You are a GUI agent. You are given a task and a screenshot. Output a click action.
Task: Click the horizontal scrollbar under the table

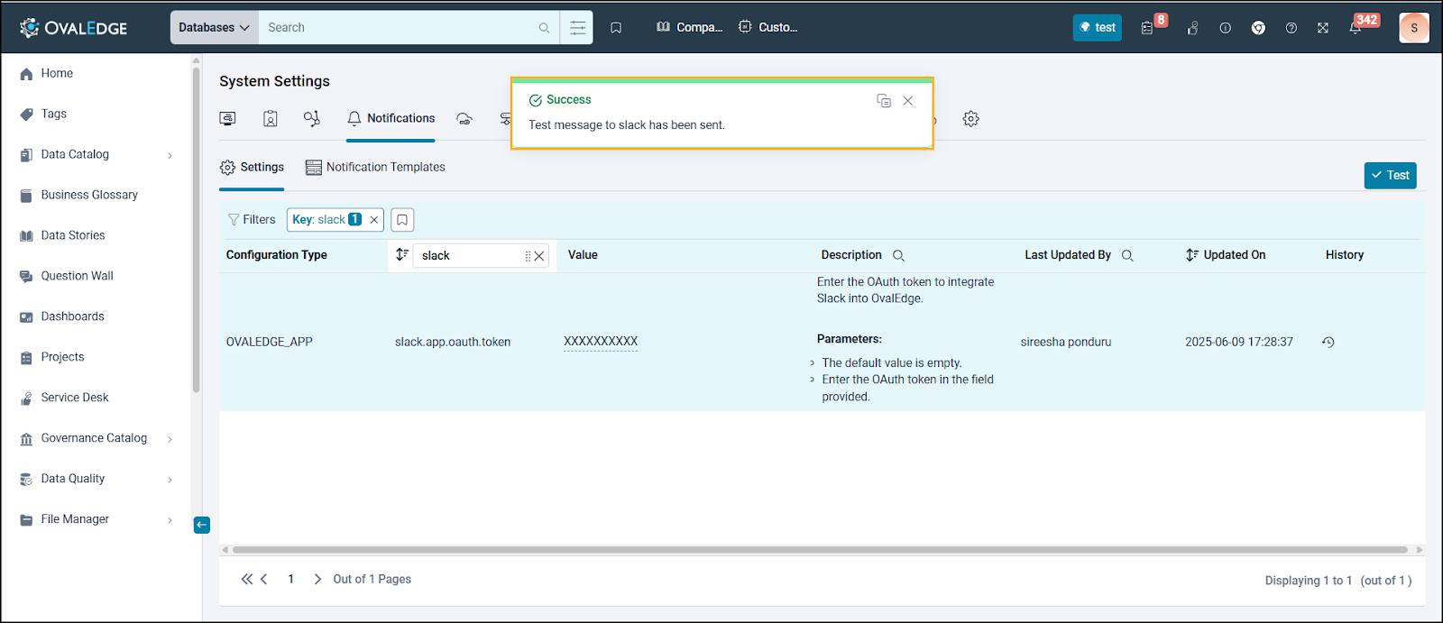click(819, 549)
